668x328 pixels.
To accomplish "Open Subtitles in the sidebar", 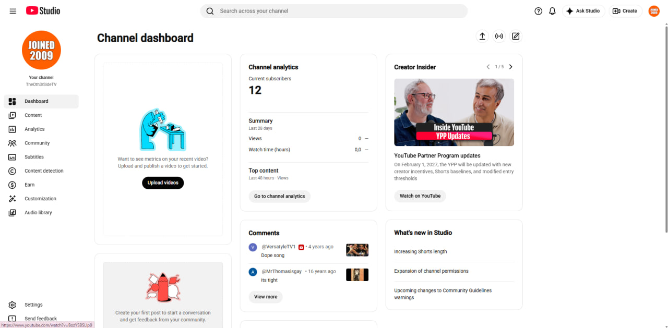I will (x=41, y=157).
